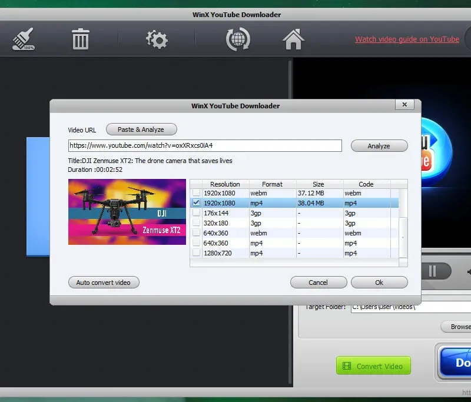
Task: Click the Target Folder path field
Action: [411, 307]
